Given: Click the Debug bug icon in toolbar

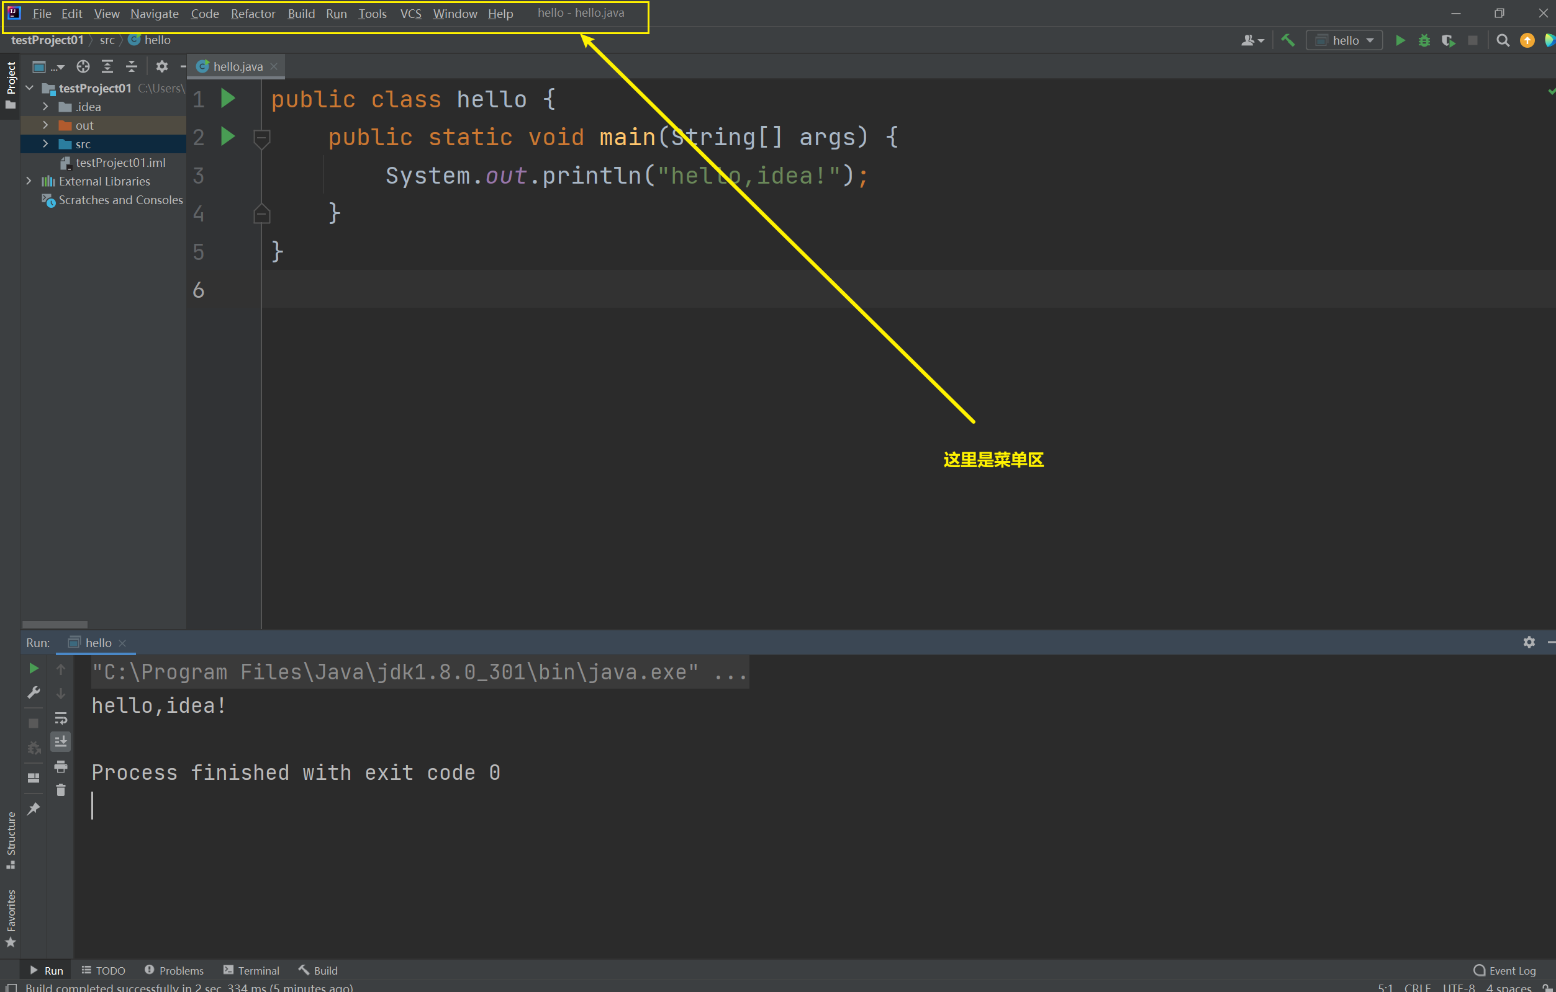Looking at the screenshot, I should (1424, 41).
